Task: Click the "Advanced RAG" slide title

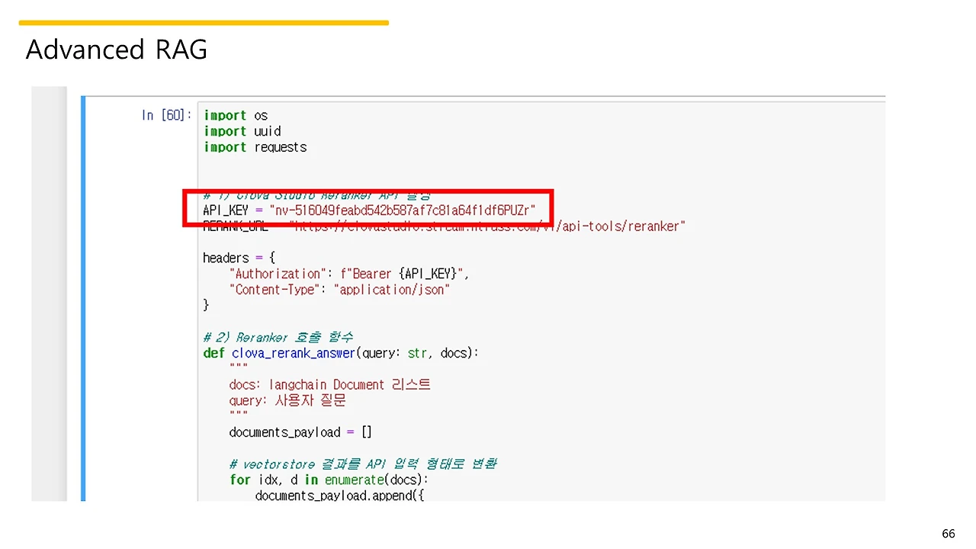Action: [117, 50]
